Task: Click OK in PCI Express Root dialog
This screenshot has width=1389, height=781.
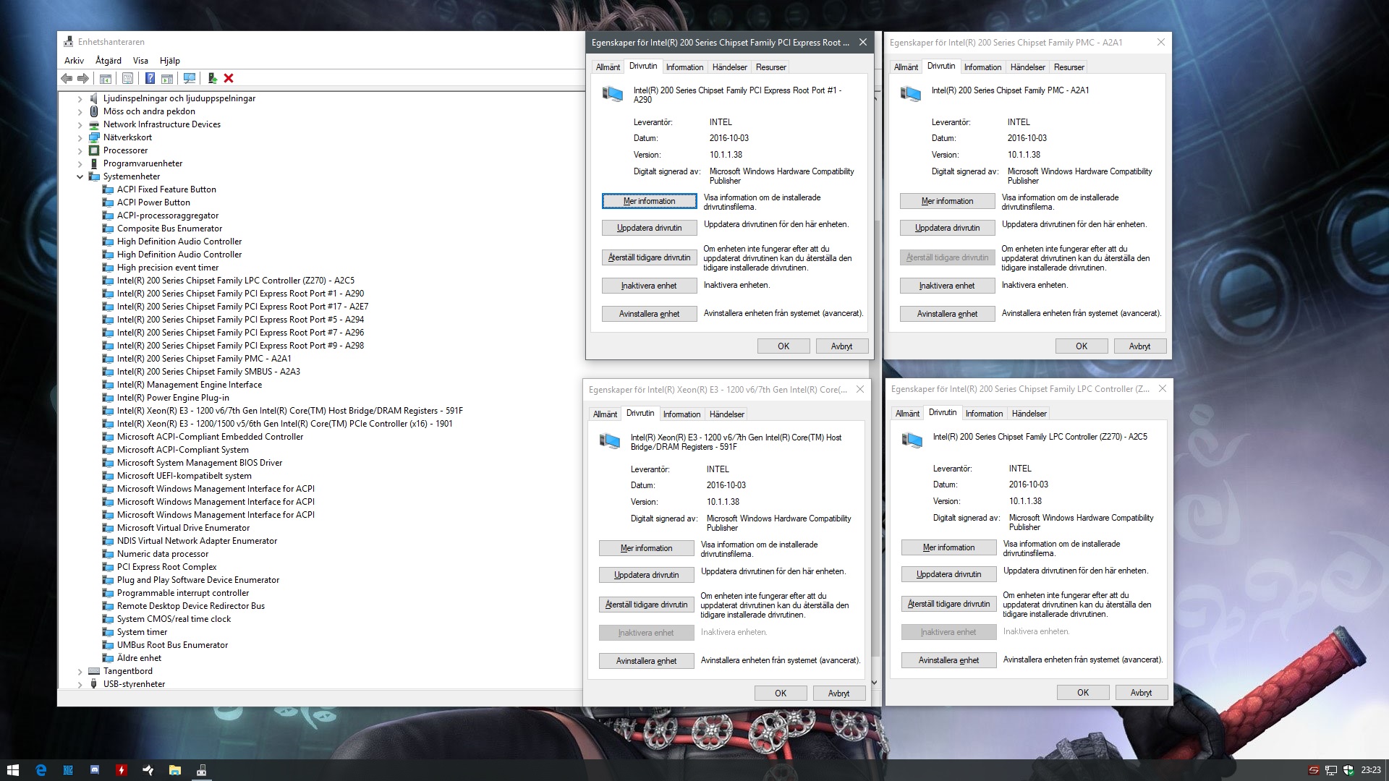Action: 783,346
